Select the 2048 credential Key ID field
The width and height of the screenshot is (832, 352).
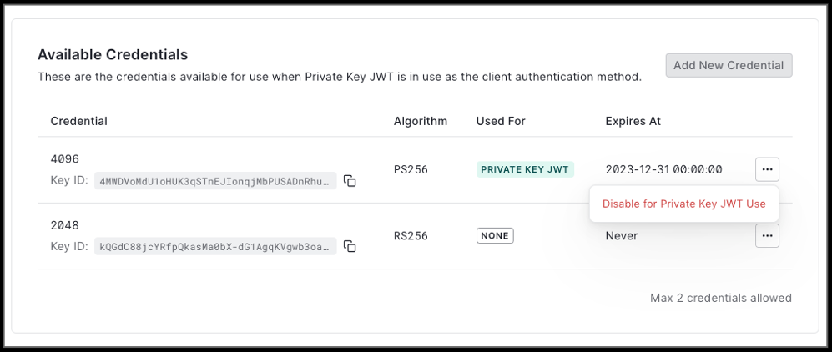(x=215, y=246)
